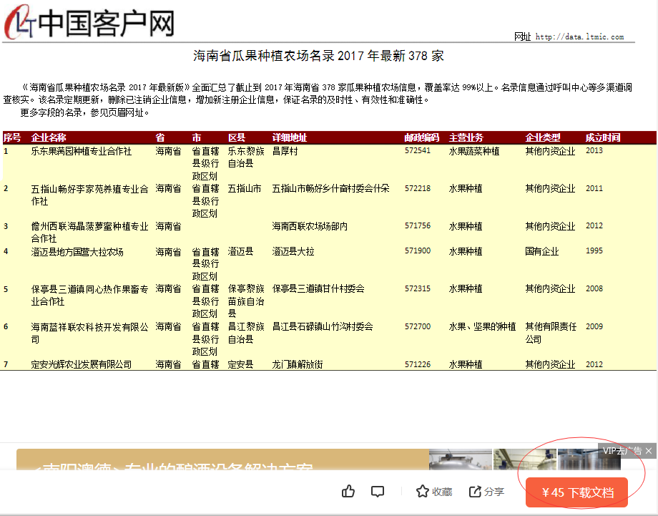This screenshot has height=516, width=658.
Task: Click the ad banner equipment thumbnail images
Action: tap(524, 459)
